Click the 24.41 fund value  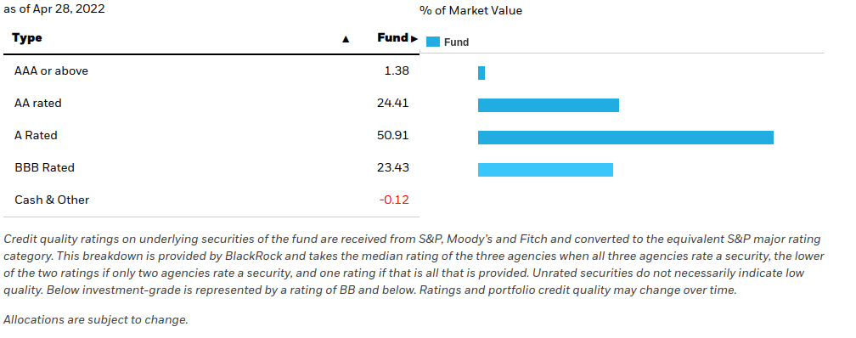click(x=393, y=104)
